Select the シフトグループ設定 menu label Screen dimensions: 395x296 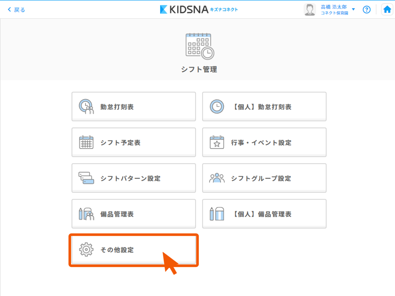coord(261,178)
